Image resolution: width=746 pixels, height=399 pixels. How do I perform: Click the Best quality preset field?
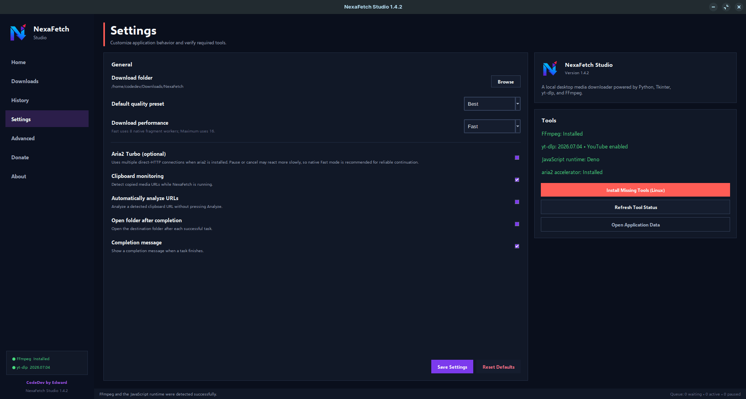point(490,104)
